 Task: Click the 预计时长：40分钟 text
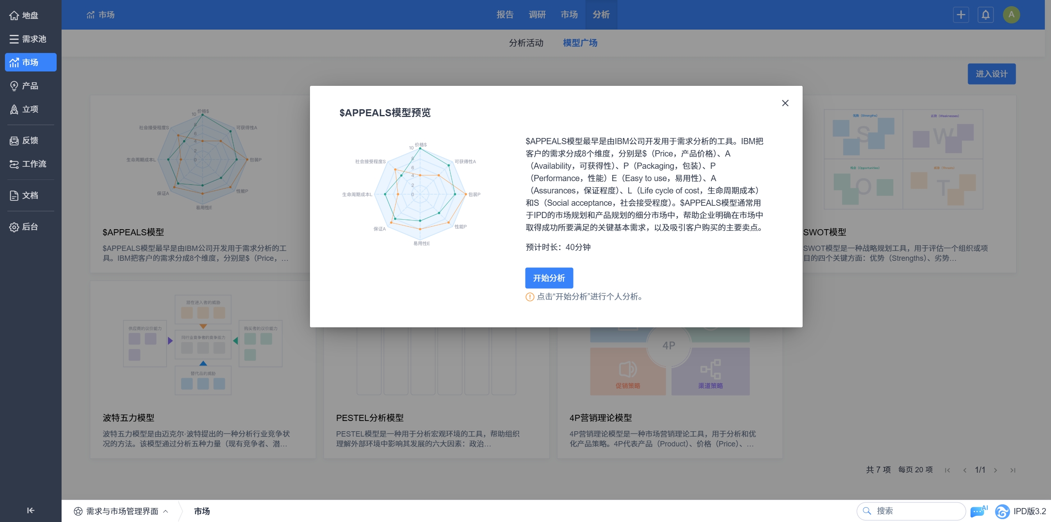click(x=558, y=247)
